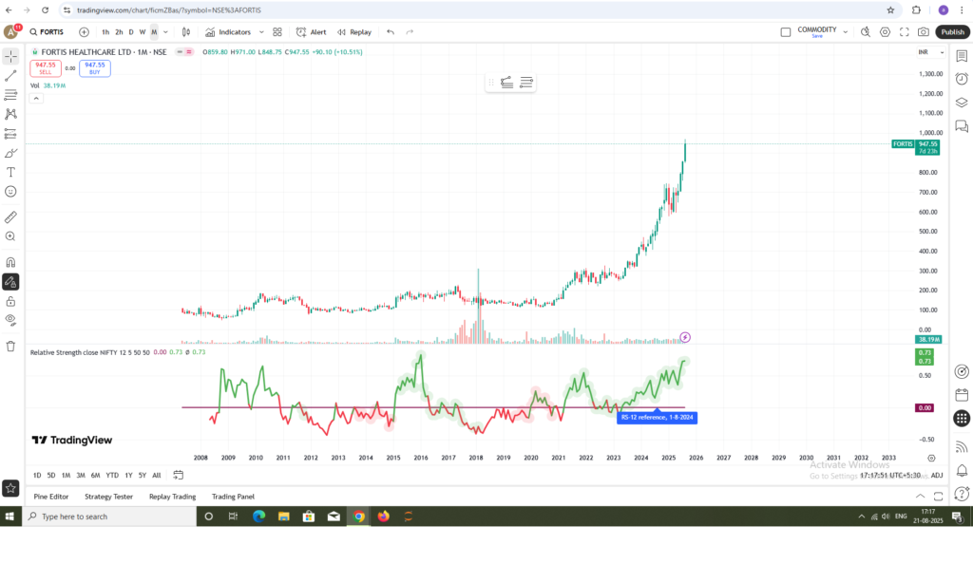973x564 pixels.
Task: Open favorites star toolbar button
Action: point(10,488)
